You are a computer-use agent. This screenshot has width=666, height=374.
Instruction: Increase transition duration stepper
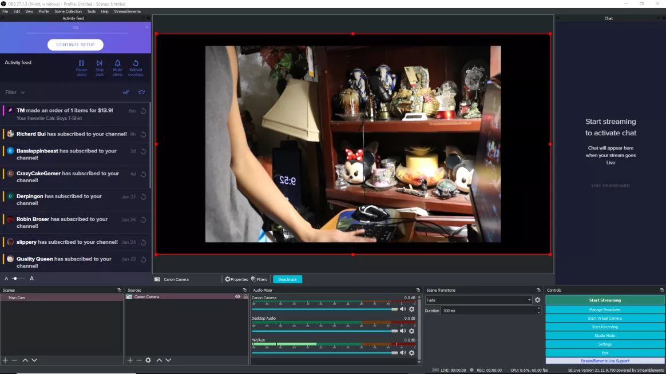pos(538,309)
